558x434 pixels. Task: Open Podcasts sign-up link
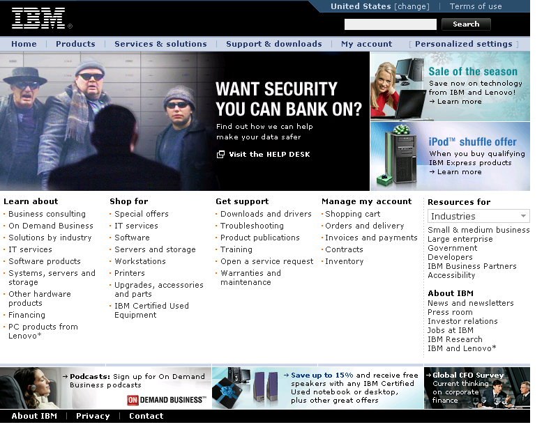137,380
